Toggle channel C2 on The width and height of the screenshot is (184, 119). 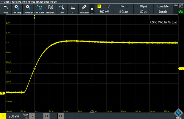(32, 116)
